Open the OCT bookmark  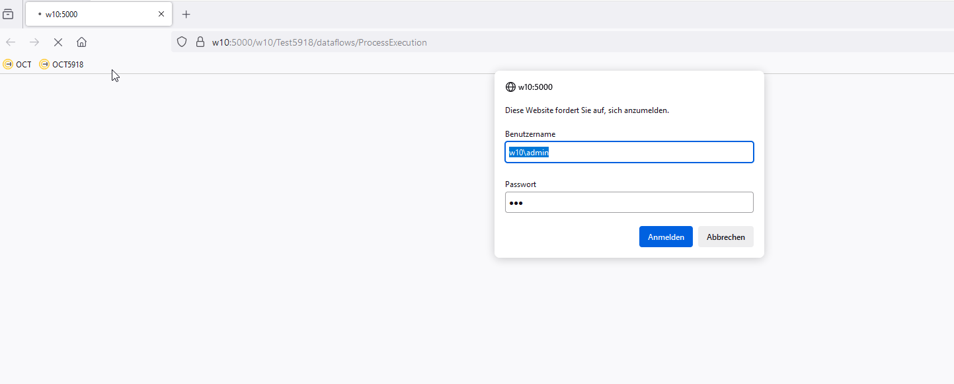pyautogui.click(x=17, y=64)
